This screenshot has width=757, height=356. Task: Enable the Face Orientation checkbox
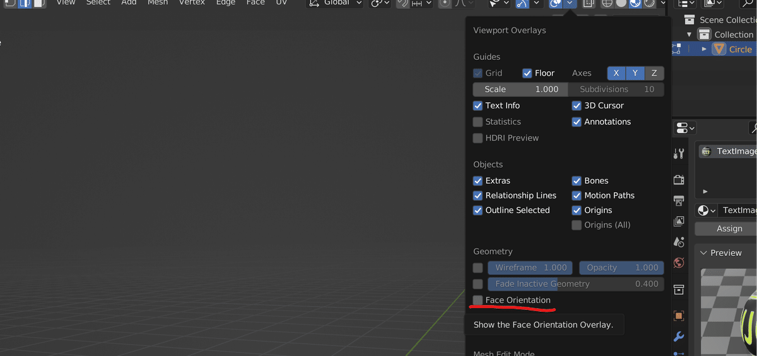[478, 300]
